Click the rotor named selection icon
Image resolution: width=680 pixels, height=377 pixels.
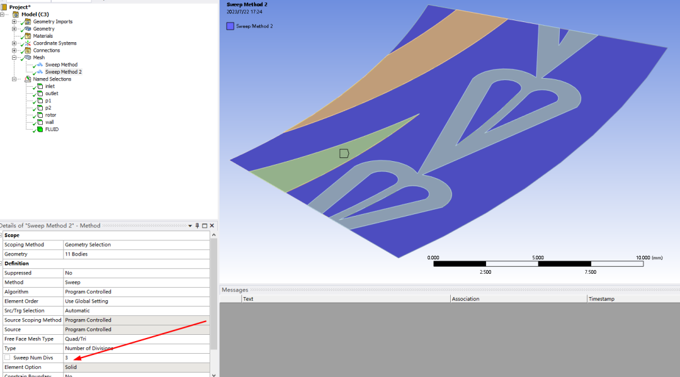click(40, 115)
